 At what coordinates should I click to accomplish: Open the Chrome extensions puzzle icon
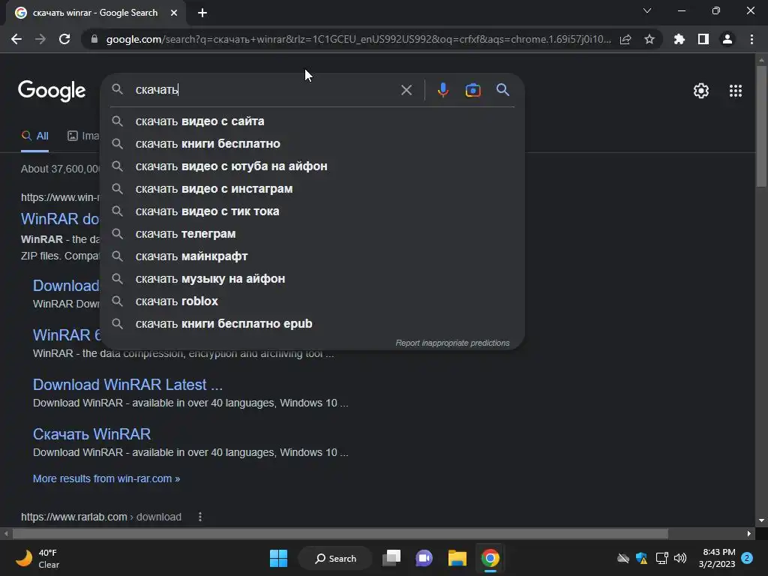point(679,39)
